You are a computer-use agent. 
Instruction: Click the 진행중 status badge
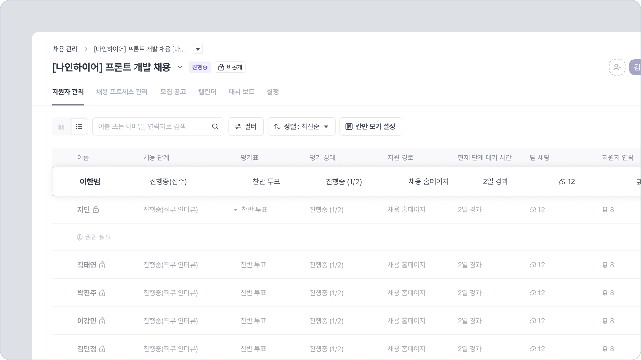[x=200, y=67]
